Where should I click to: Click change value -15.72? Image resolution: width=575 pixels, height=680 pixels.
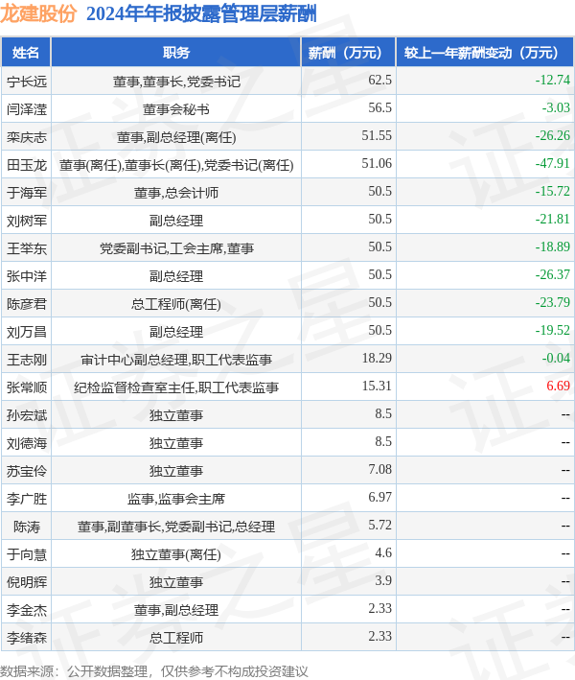click(552, 191)
